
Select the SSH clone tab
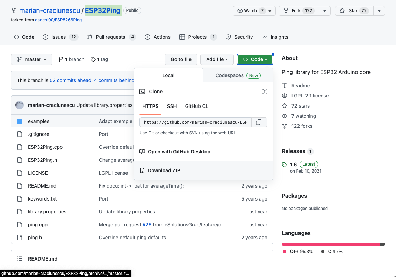coord(172,106)
